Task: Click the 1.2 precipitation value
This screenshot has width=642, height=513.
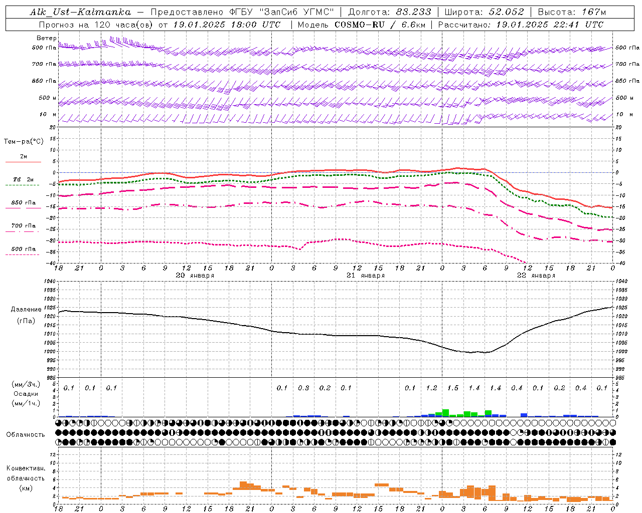Action: [x=431, y=388]
